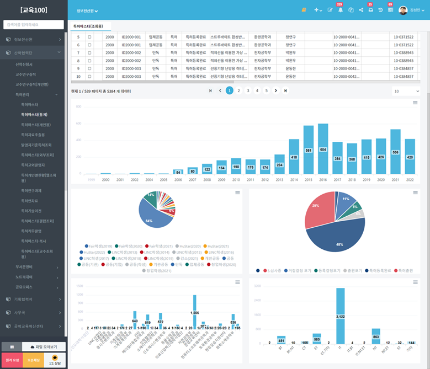Go to page 3 in pagination
Image resolution: width=430 pixels, height=369 pixels.
click(248, 90)
